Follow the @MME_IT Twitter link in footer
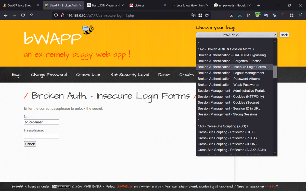 pos(124,186)
